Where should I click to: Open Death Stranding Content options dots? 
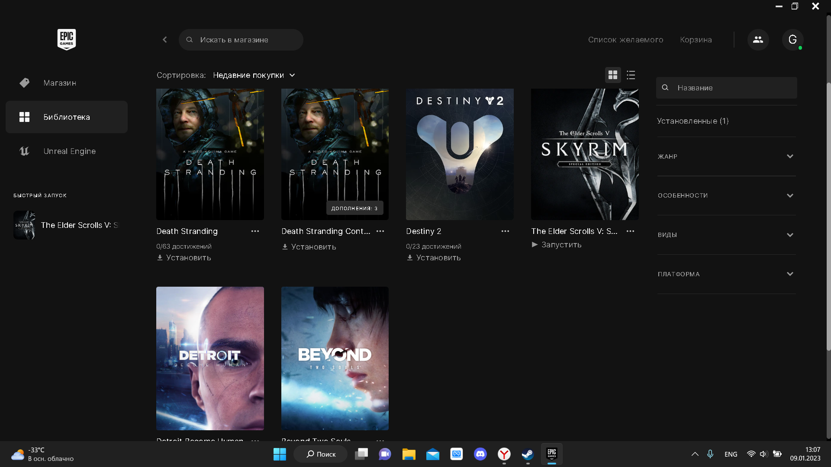[380, 231]
